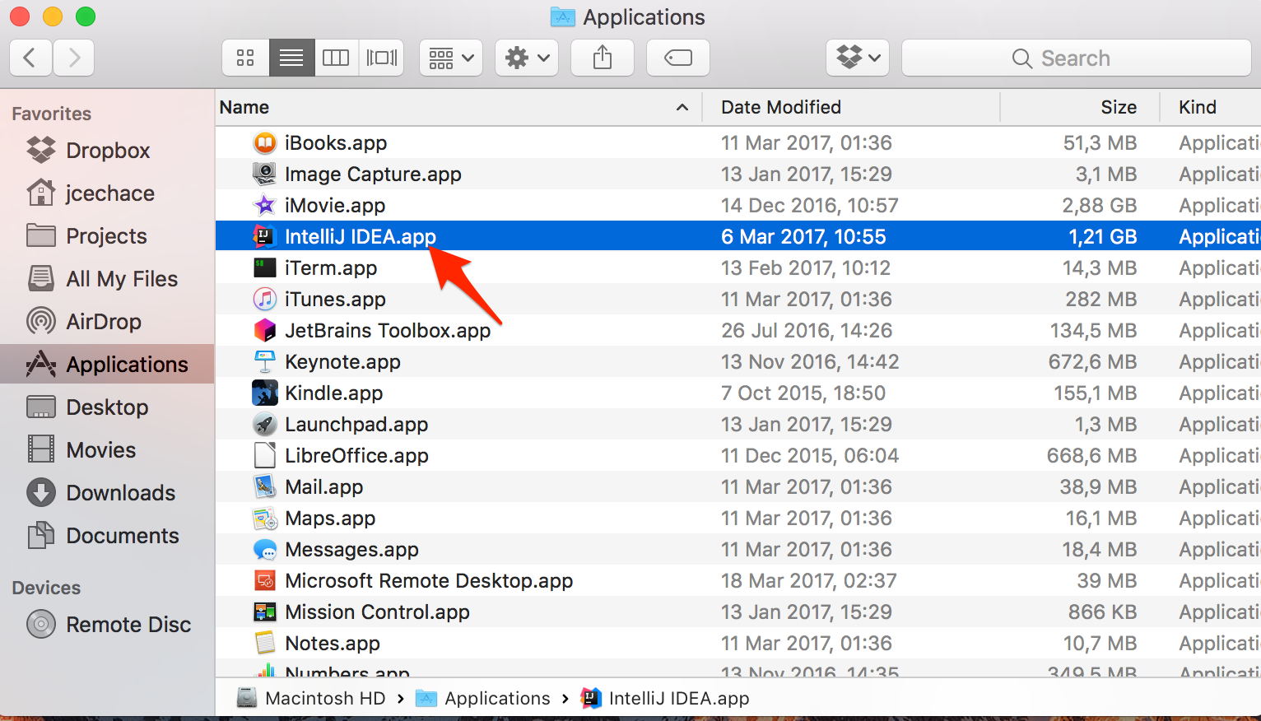The image size is (1261, 721).
Task: Switch to list view
Action: 291,58
